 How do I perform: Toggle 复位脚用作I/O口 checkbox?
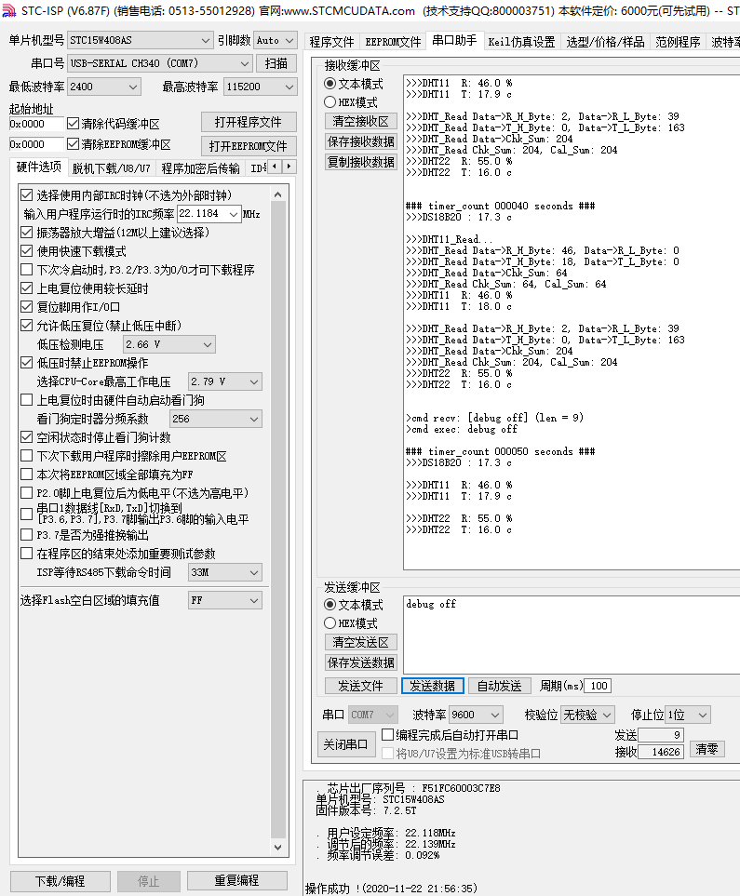pyautogui.click(x=26, y=307)
